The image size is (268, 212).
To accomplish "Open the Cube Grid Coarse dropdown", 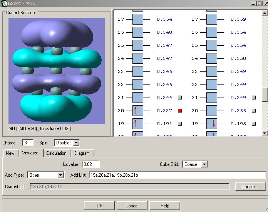I will coord(204,164).
